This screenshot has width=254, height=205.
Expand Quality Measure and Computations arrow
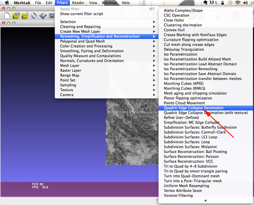point(154,56)
